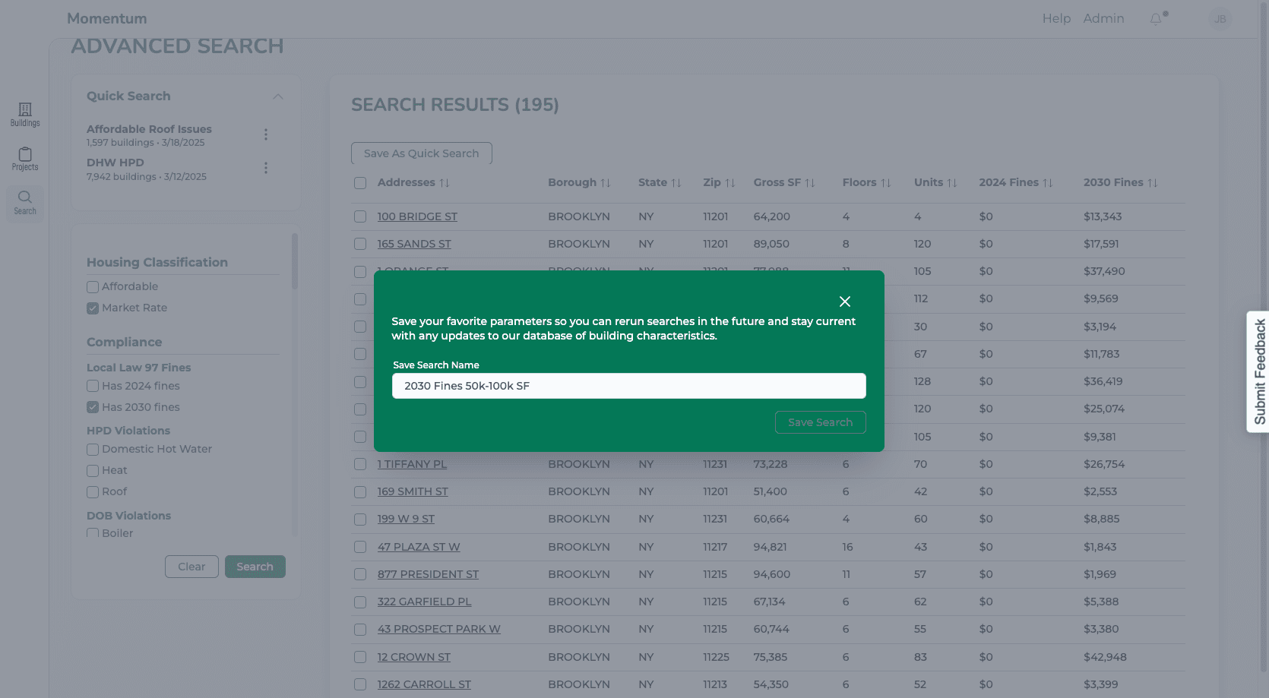Open the Search sidebar icon
Screen dimensions: 1269x698
click(x=25, y=203)
